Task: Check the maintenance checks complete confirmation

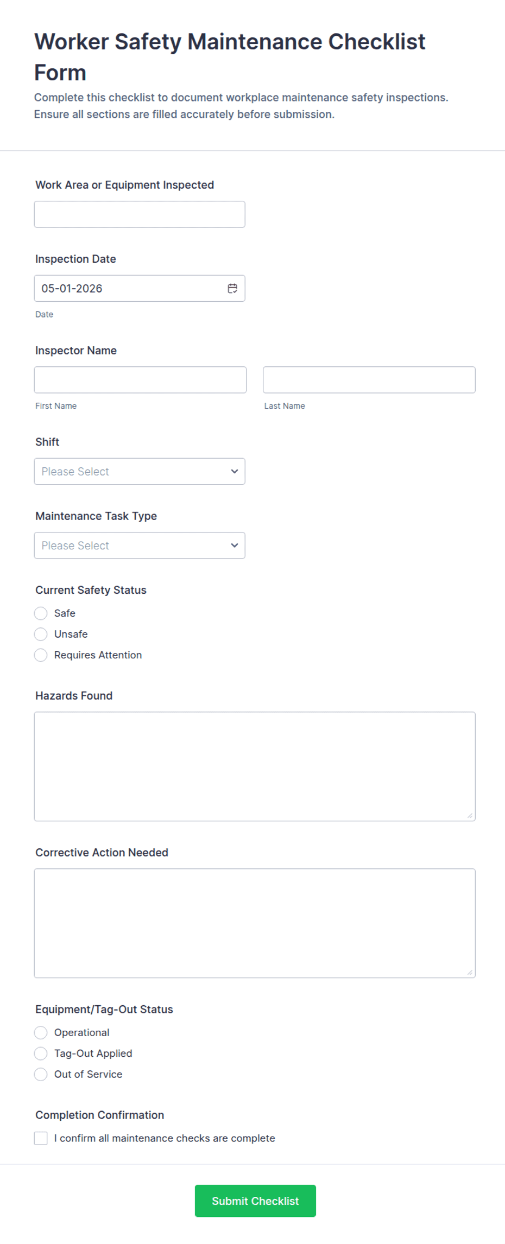Action: click(x=41, y=1138)
